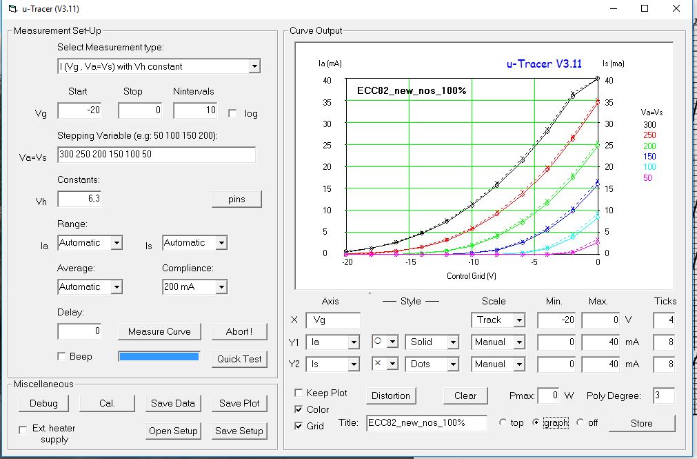Click the Save Plot button
697x459 pixels.
(239, 403)
